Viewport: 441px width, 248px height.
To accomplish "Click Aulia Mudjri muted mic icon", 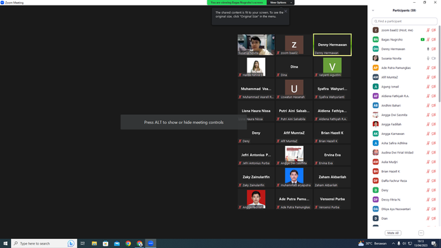I will 428,162.
